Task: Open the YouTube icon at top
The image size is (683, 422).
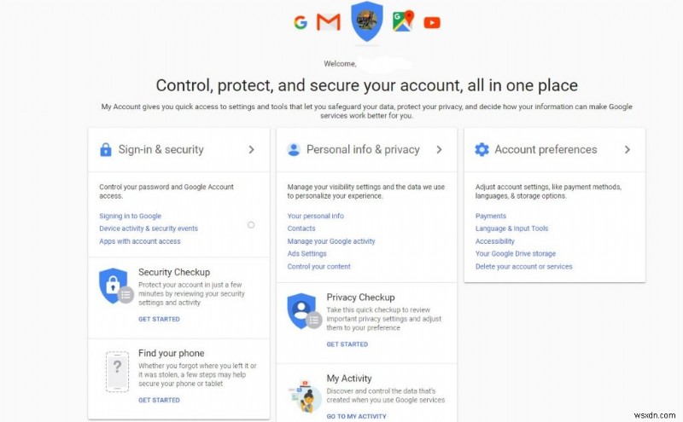Action: click(432, 23)
